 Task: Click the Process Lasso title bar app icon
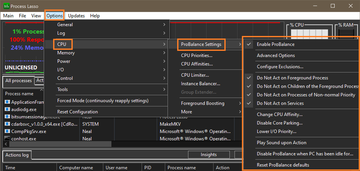click(7, 6)
